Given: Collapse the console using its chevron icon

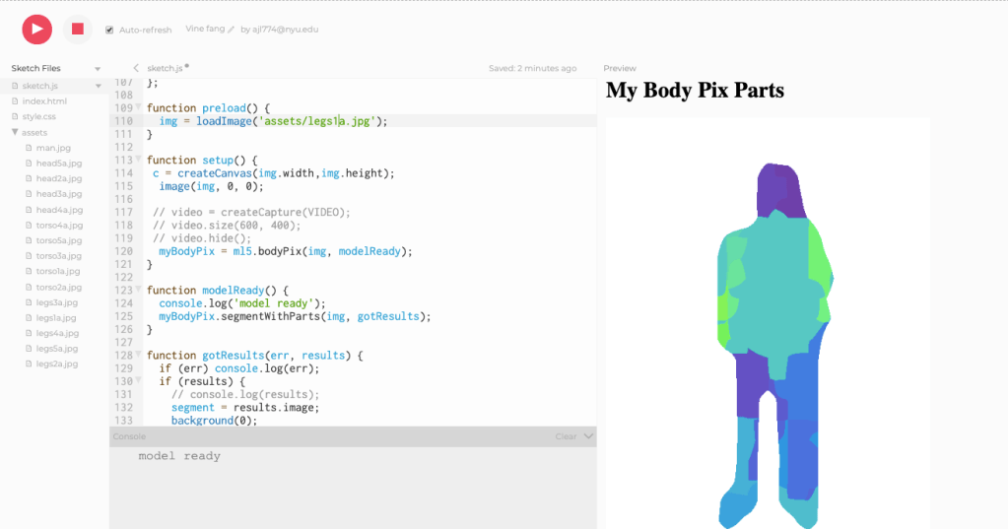Looking at the screenshot, I should pos(588,436).
